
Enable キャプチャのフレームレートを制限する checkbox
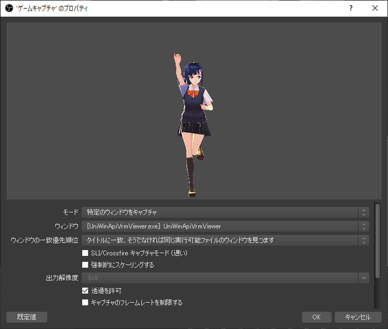coord(85,303)
